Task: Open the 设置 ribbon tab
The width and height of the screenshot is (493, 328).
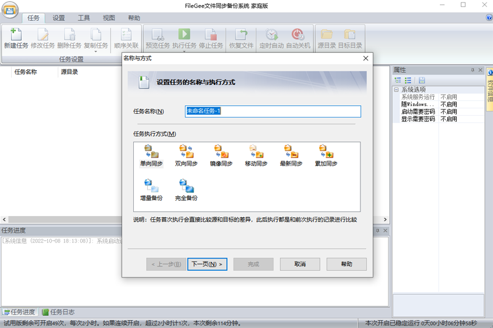Action: [59, 18]
